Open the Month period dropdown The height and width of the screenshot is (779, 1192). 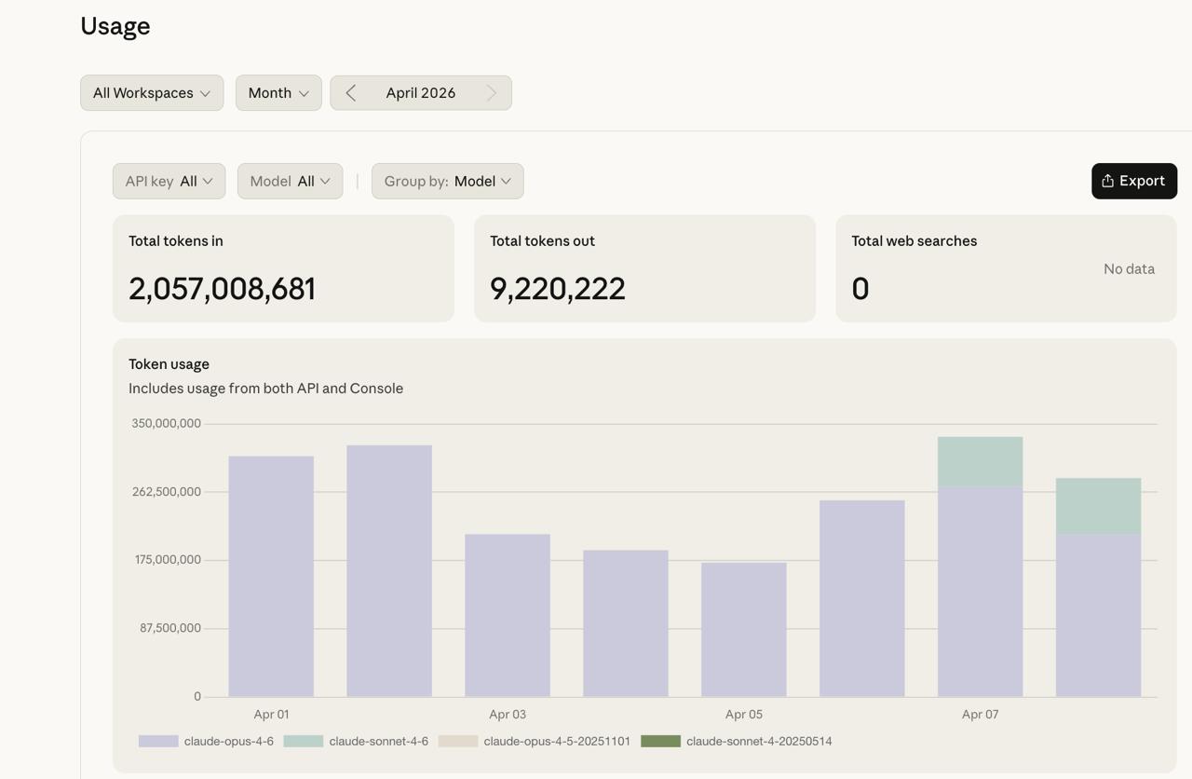pos(278,93)
